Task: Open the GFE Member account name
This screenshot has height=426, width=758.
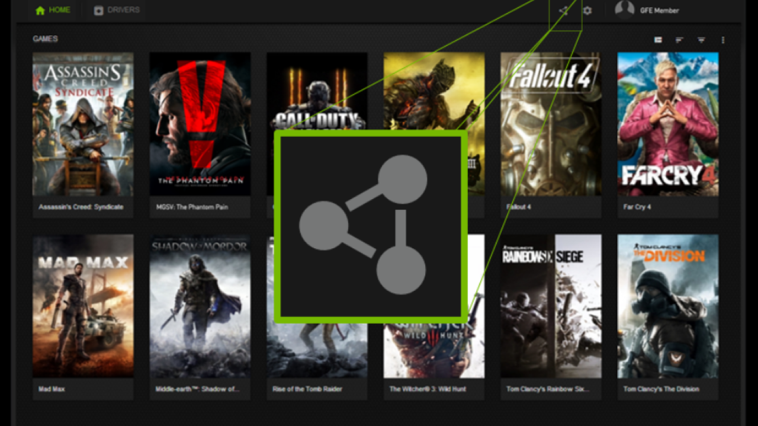Action: 659,11
